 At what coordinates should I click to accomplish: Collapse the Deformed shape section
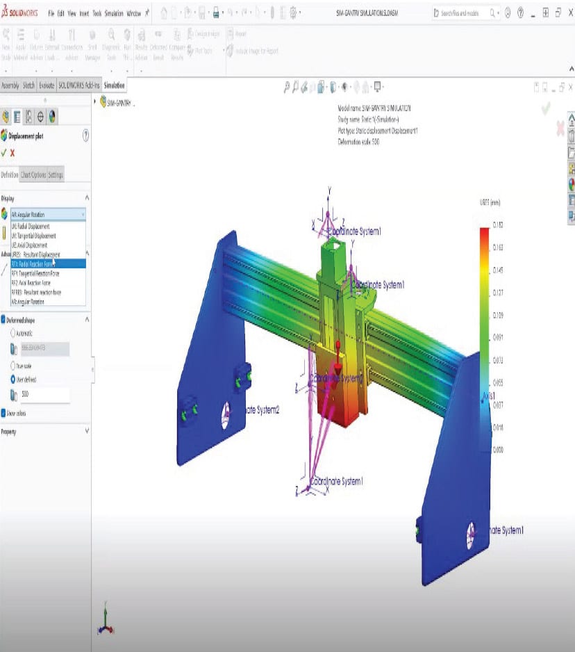(87, 319)
